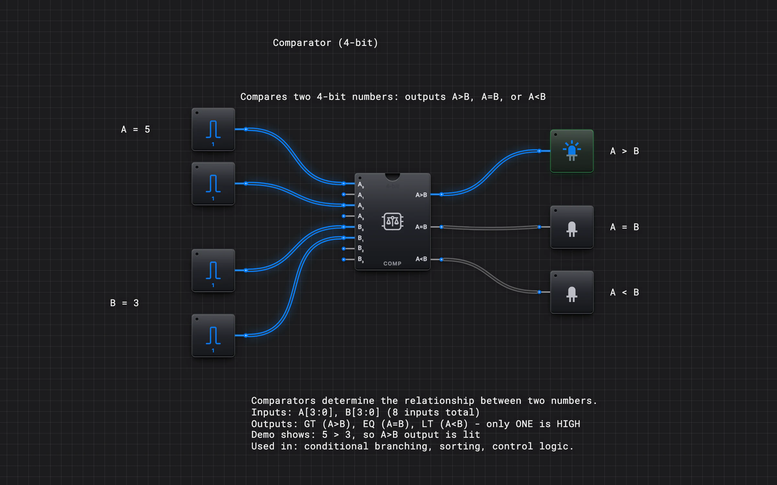777x485 pixels.
Task: Select the 'Compares two 4-bit numbers' caption
Action: tap(393, 97)
